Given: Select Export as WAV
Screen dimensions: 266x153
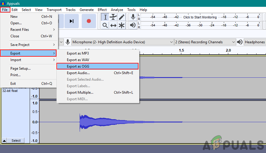Looking at the screenshot, I should pos(98,60).
